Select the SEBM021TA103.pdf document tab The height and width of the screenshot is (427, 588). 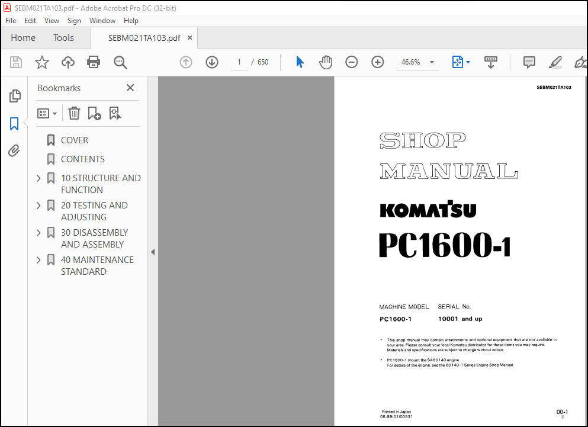(x=144, y=38)
